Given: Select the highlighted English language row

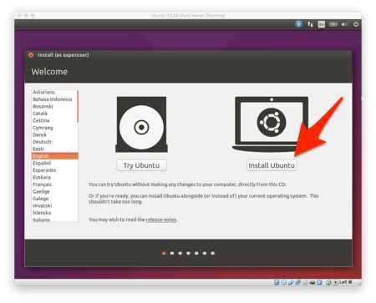Looking at the screenshot, I should click(x=55, y=156).
